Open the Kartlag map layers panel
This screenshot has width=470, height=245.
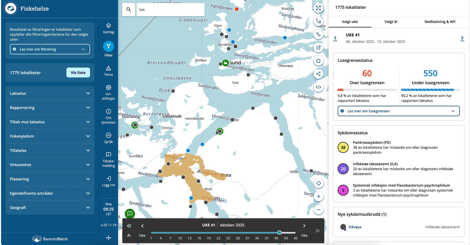coord(108,28)
